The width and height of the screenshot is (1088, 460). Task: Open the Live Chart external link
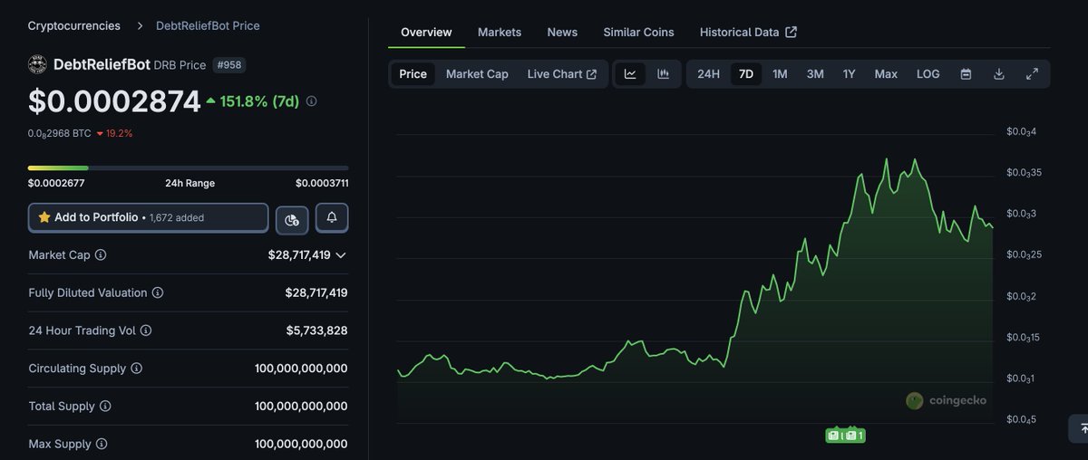[x=562, y=74]
